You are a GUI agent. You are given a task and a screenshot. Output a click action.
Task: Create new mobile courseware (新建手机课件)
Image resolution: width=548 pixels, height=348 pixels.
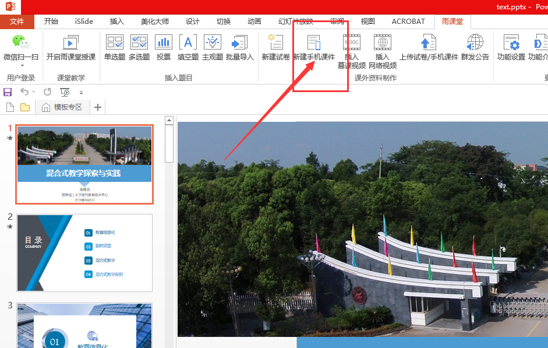pyautogui.click(x=314, y=48)
